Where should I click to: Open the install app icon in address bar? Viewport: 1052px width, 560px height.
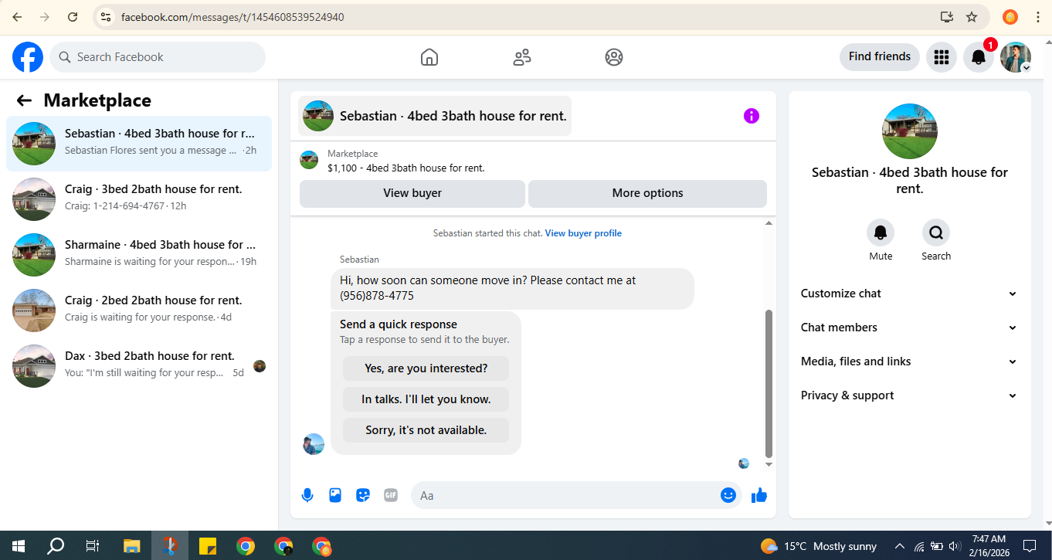tap(947, 17)
